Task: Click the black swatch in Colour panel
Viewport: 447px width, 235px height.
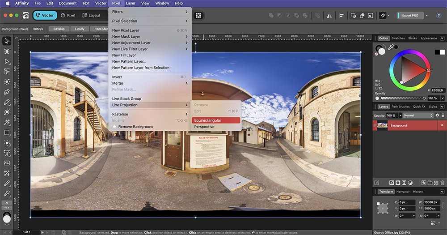Action: click(437, 52)
